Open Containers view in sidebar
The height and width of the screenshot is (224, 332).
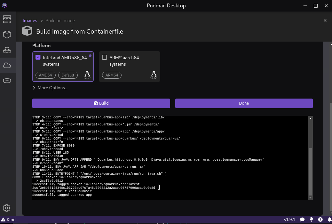[7, 35]
